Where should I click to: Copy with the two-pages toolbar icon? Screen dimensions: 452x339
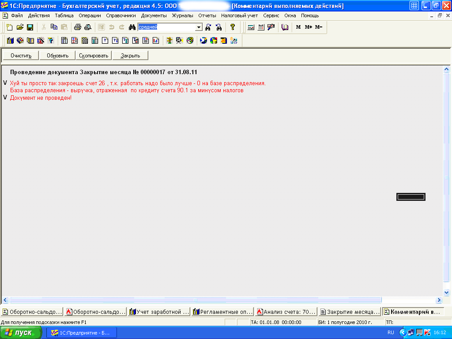(x=54, y=27)
